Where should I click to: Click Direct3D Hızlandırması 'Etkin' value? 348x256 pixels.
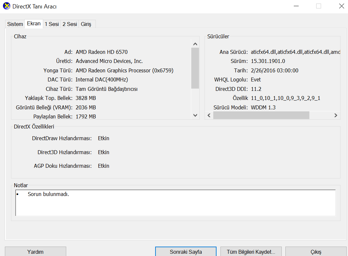point(104,152)
